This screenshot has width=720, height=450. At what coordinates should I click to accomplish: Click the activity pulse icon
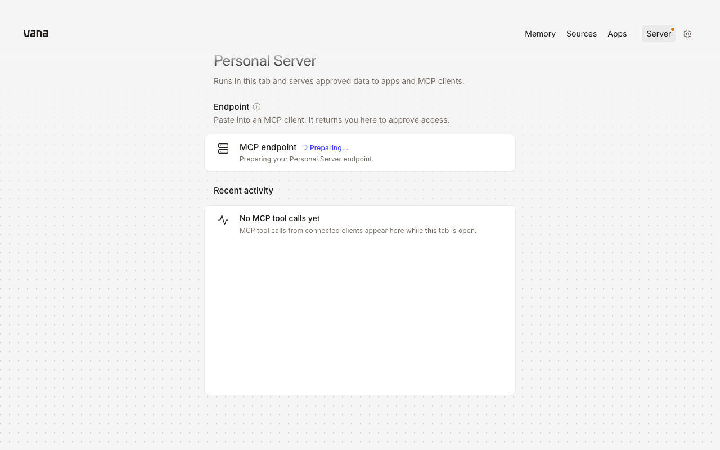[223, 220]
